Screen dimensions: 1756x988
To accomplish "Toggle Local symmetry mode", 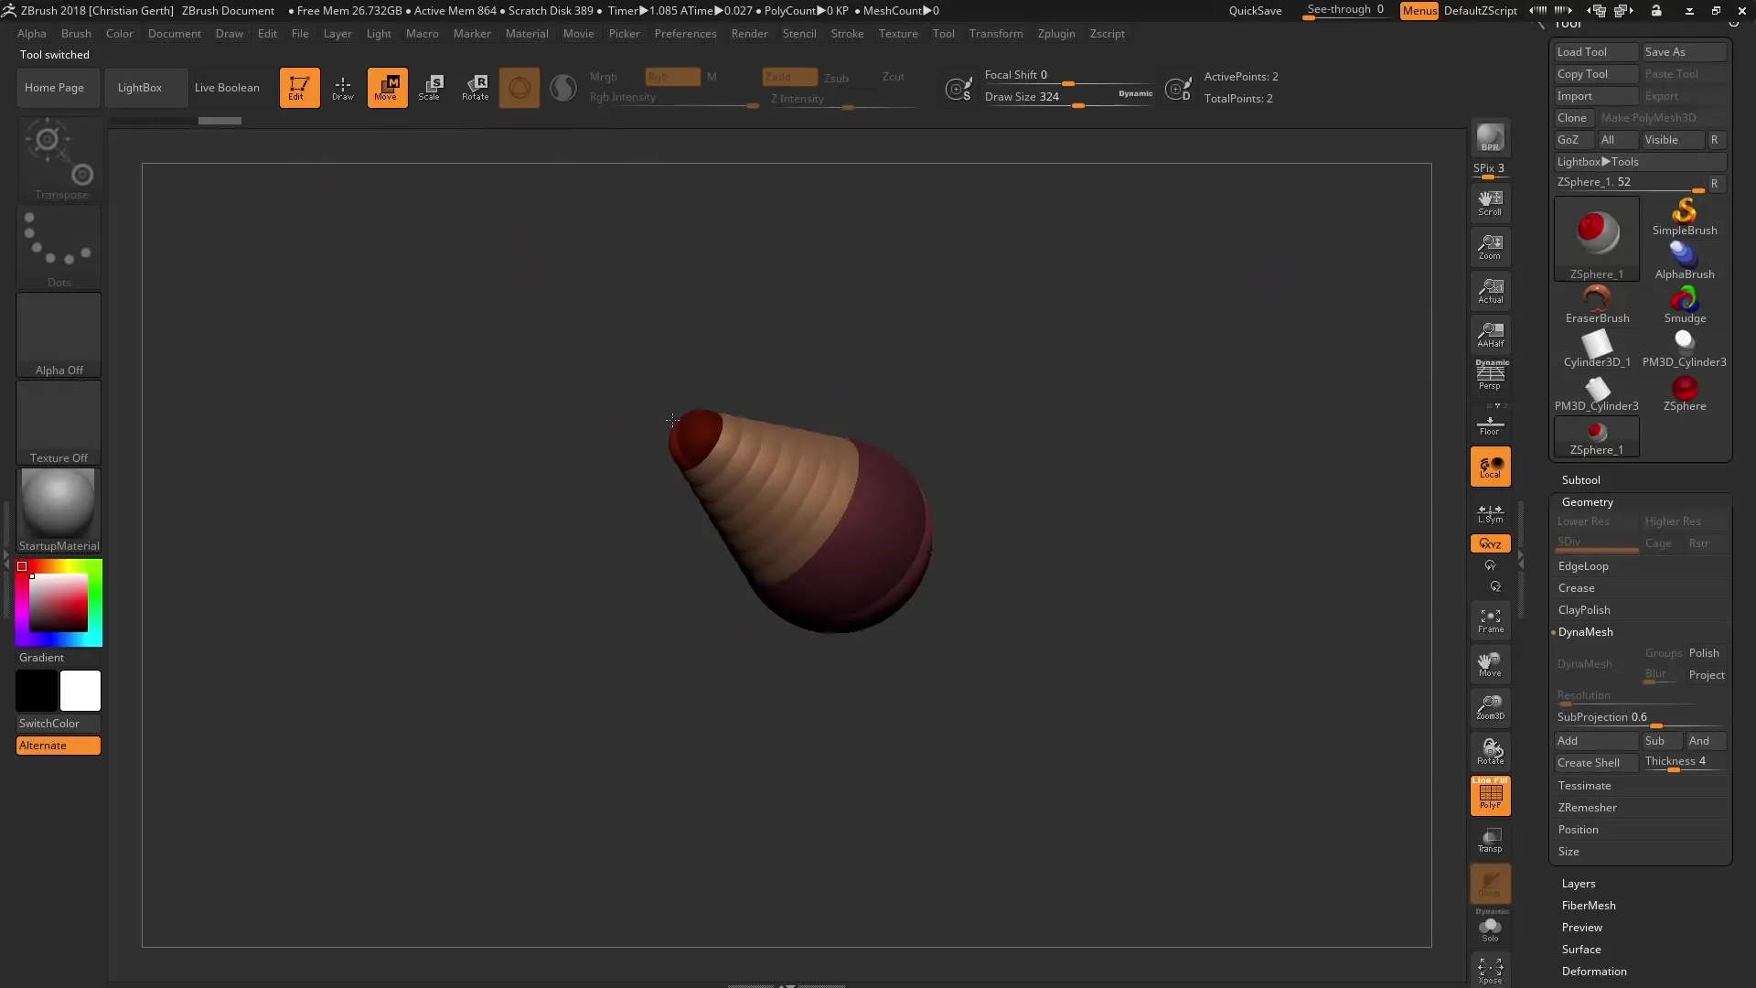I will [1490, 467].
